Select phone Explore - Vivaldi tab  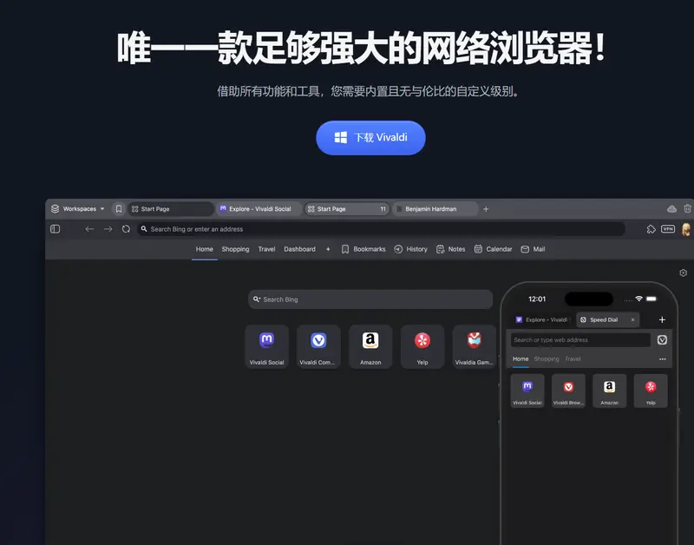click(541, 319)
